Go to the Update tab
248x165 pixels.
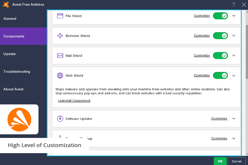pyautogui.click(x=24, y=54)
